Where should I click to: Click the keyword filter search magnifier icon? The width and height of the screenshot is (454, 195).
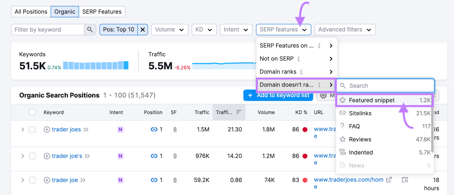click(x=90, y=29)
